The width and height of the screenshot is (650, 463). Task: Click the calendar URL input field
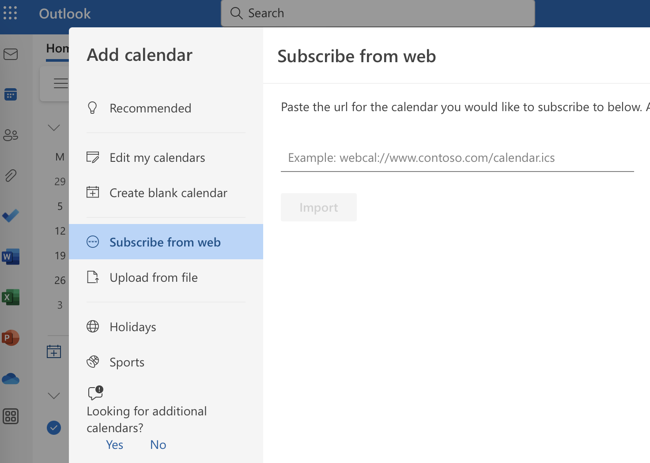[x=457, y=158]
